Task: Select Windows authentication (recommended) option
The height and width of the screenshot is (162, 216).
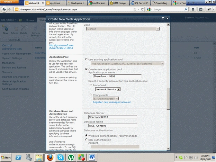Action: pos(87,136)
